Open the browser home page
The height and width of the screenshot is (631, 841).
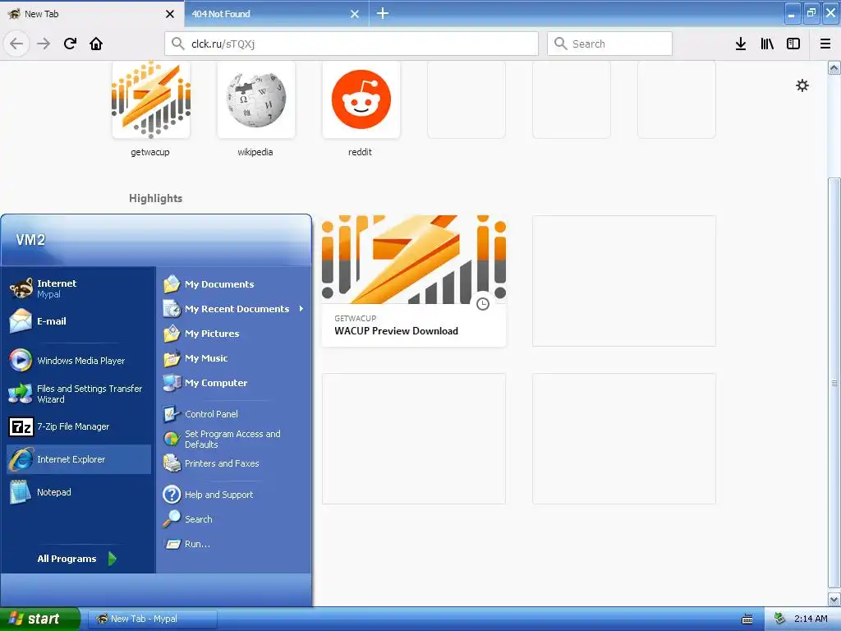[96, 44]
